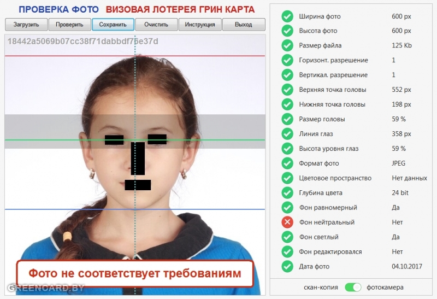Click the green check beside Высота фото
The image size is (437, 299).
pos(287,31)
